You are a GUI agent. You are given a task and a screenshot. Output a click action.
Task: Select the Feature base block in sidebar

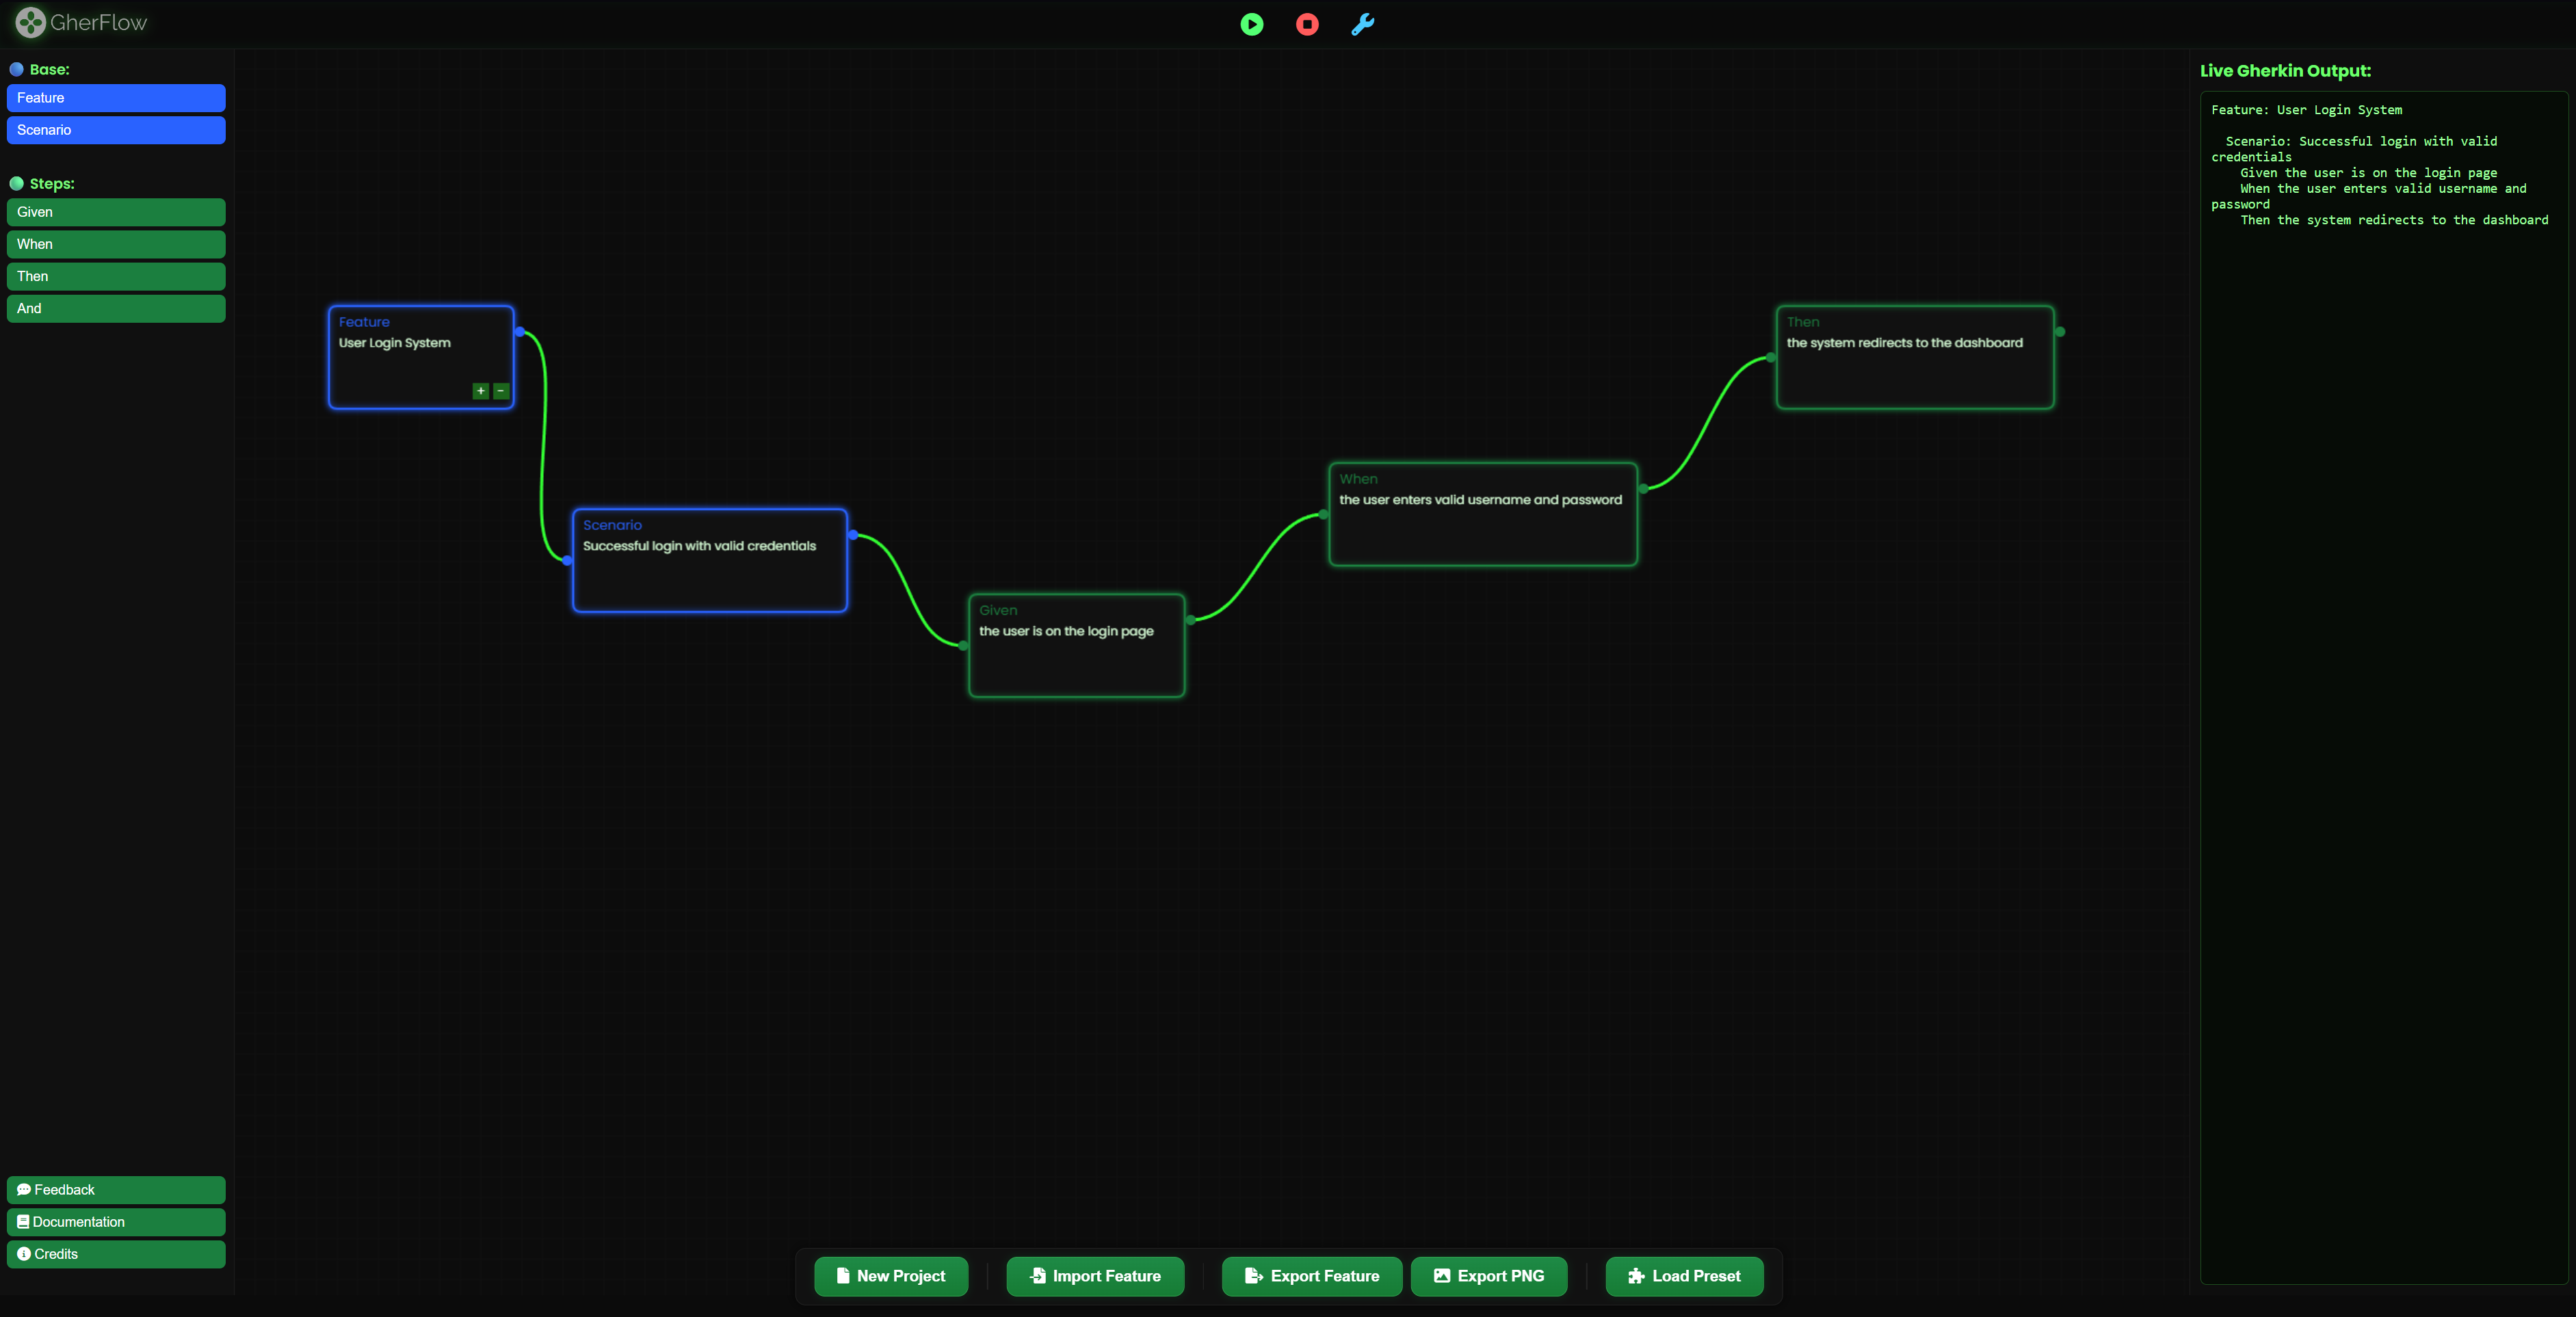tap(115, 97)
